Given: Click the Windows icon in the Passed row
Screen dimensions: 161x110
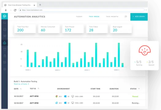Looking at the screenshot, I should click(65, 96).
